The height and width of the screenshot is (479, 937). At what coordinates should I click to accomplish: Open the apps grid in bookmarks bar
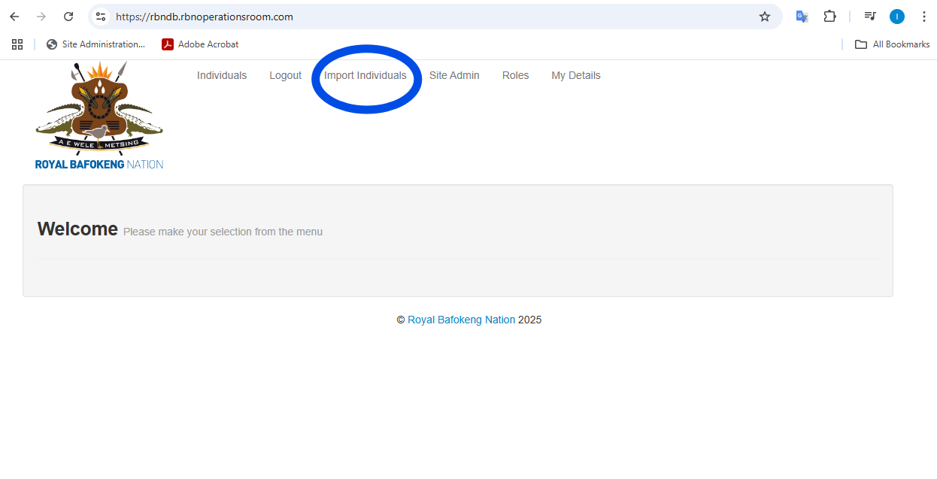[17, 44]
